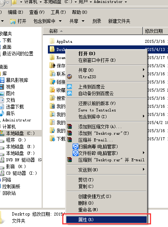Click the UltraISO disc icon in context menu
The image size is (168, 227).
[70, 76]
